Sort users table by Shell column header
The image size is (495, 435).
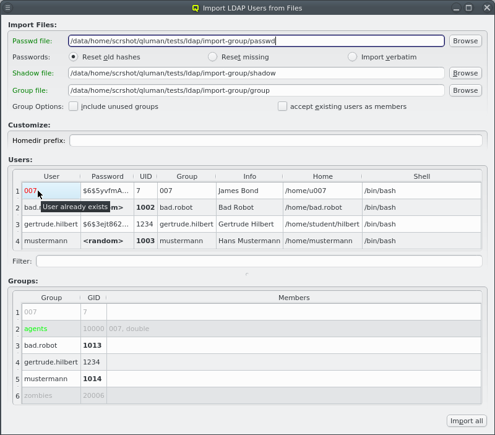421,176
